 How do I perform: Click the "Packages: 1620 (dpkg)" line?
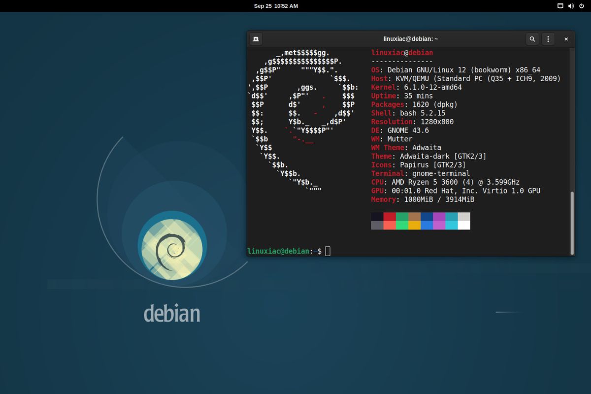click(414, 104)
